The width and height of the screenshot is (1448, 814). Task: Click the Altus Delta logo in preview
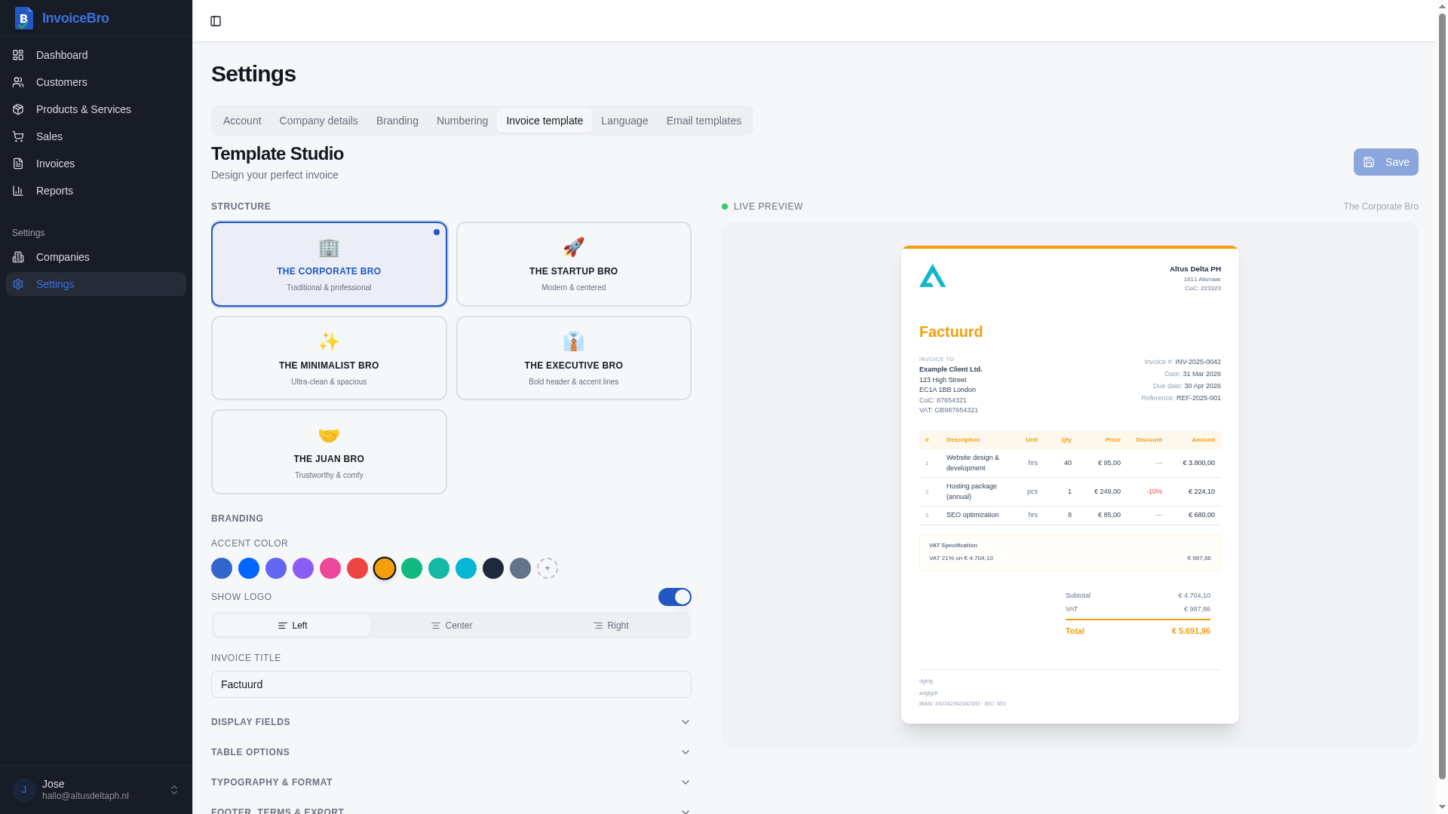tap(932, 276)
